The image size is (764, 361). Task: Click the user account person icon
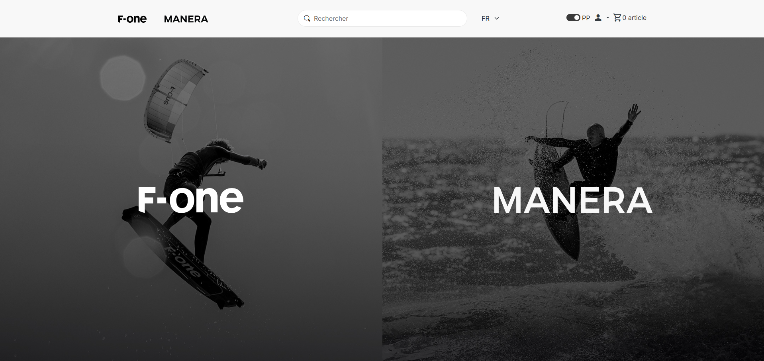point(598,18)
